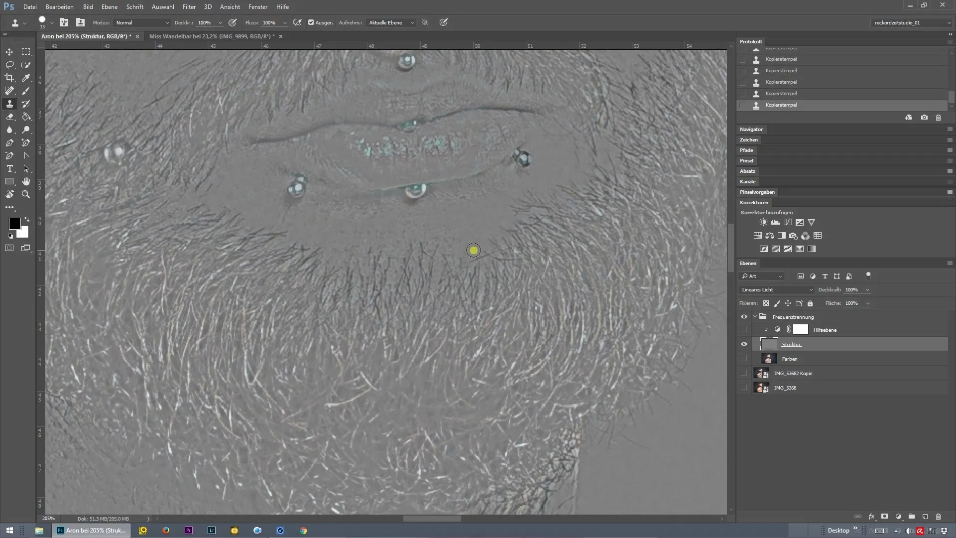Toggle visibility of Frequenztrennung group
956x538 pixels.
point(744,317)
